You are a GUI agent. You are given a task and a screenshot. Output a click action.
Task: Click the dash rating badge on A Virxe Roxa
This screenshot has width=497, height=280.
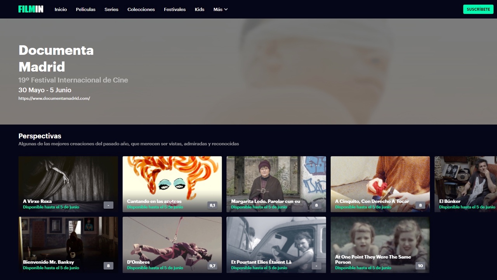108,205
